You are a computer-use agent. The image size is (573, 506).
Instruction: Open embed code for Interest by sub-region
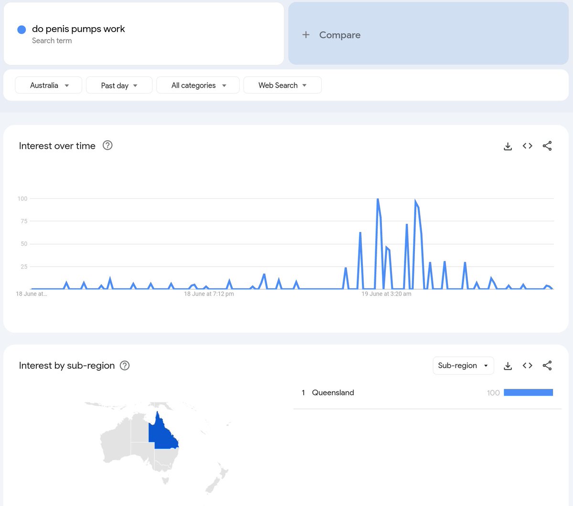527,365
